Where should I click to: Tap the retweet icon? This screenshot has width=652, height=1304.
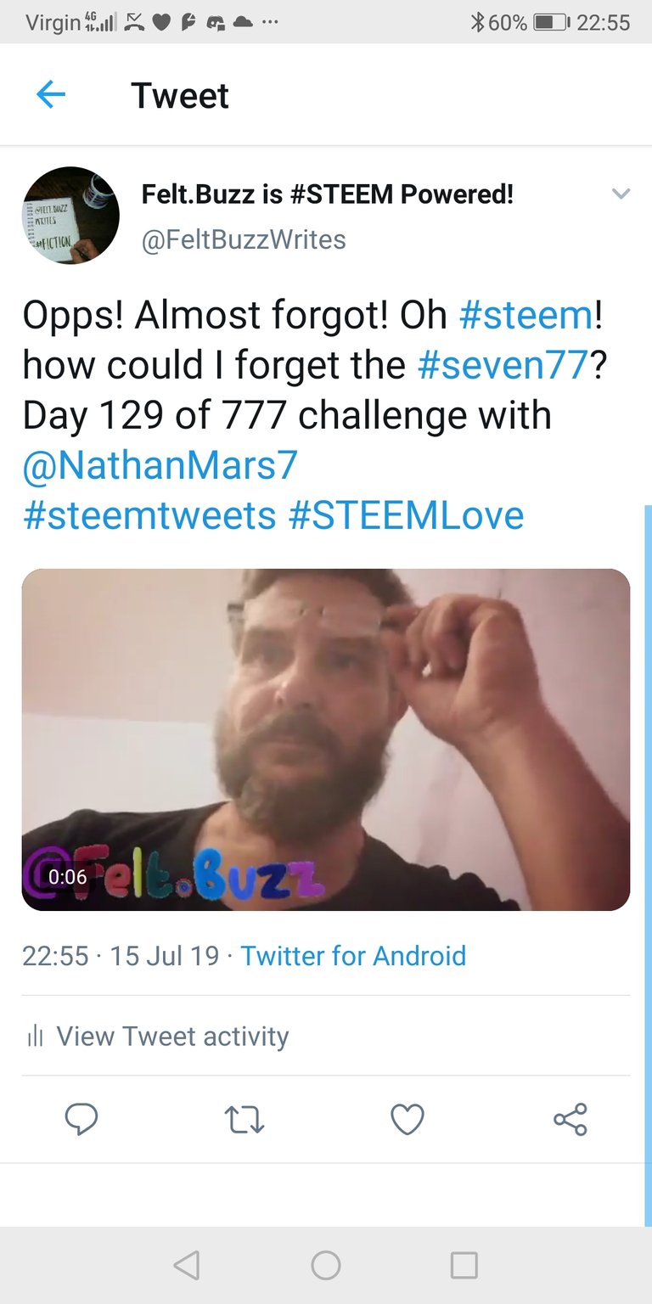click(x=246, y=1119)
